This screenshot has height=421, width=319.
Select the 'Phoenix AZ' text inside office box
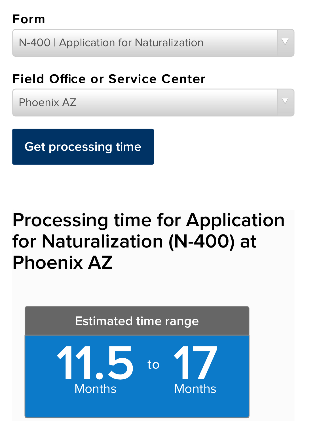pyautogui.click(x=48, y=102)
